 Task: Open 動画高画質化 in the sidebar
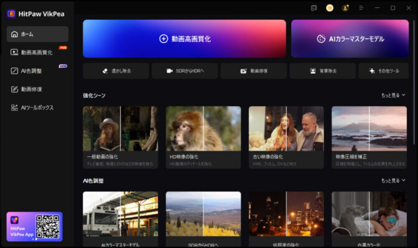click(x=37, y=52)
